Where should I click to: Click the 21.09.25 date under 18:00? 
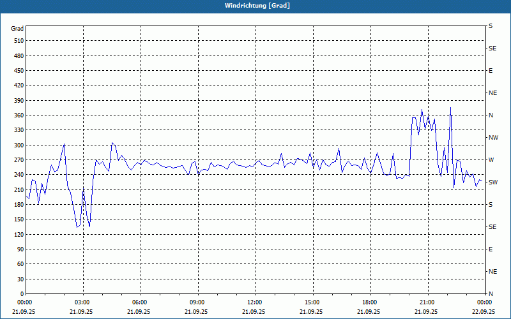pos(369,311)
